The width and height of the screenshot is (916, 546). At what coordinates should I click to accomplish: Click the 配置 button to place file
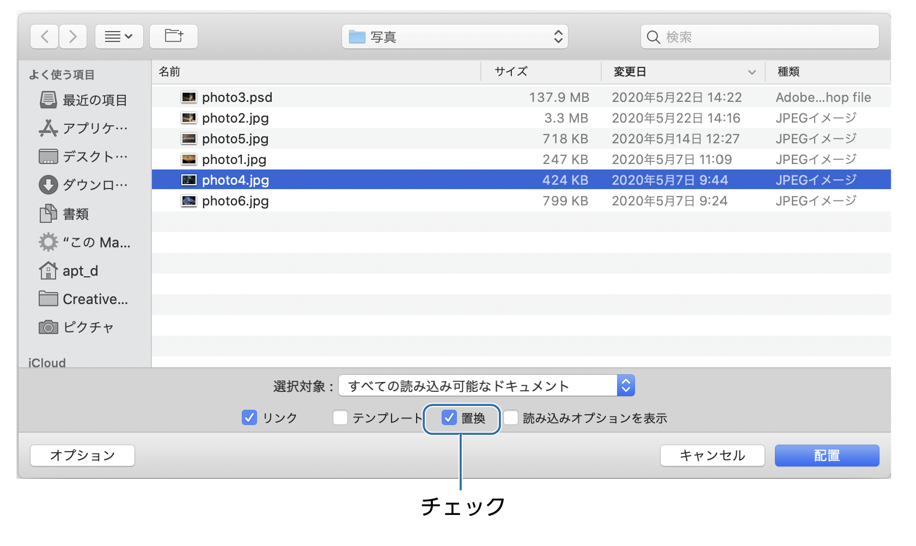827,456
